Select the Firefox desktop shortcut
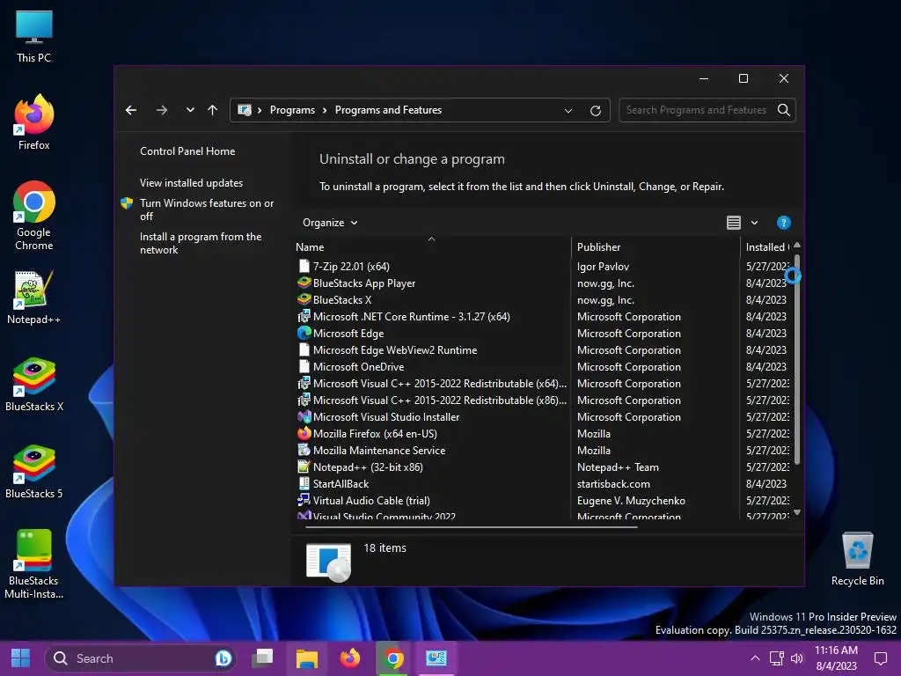The image size is (901, 676). coord(34,122)
